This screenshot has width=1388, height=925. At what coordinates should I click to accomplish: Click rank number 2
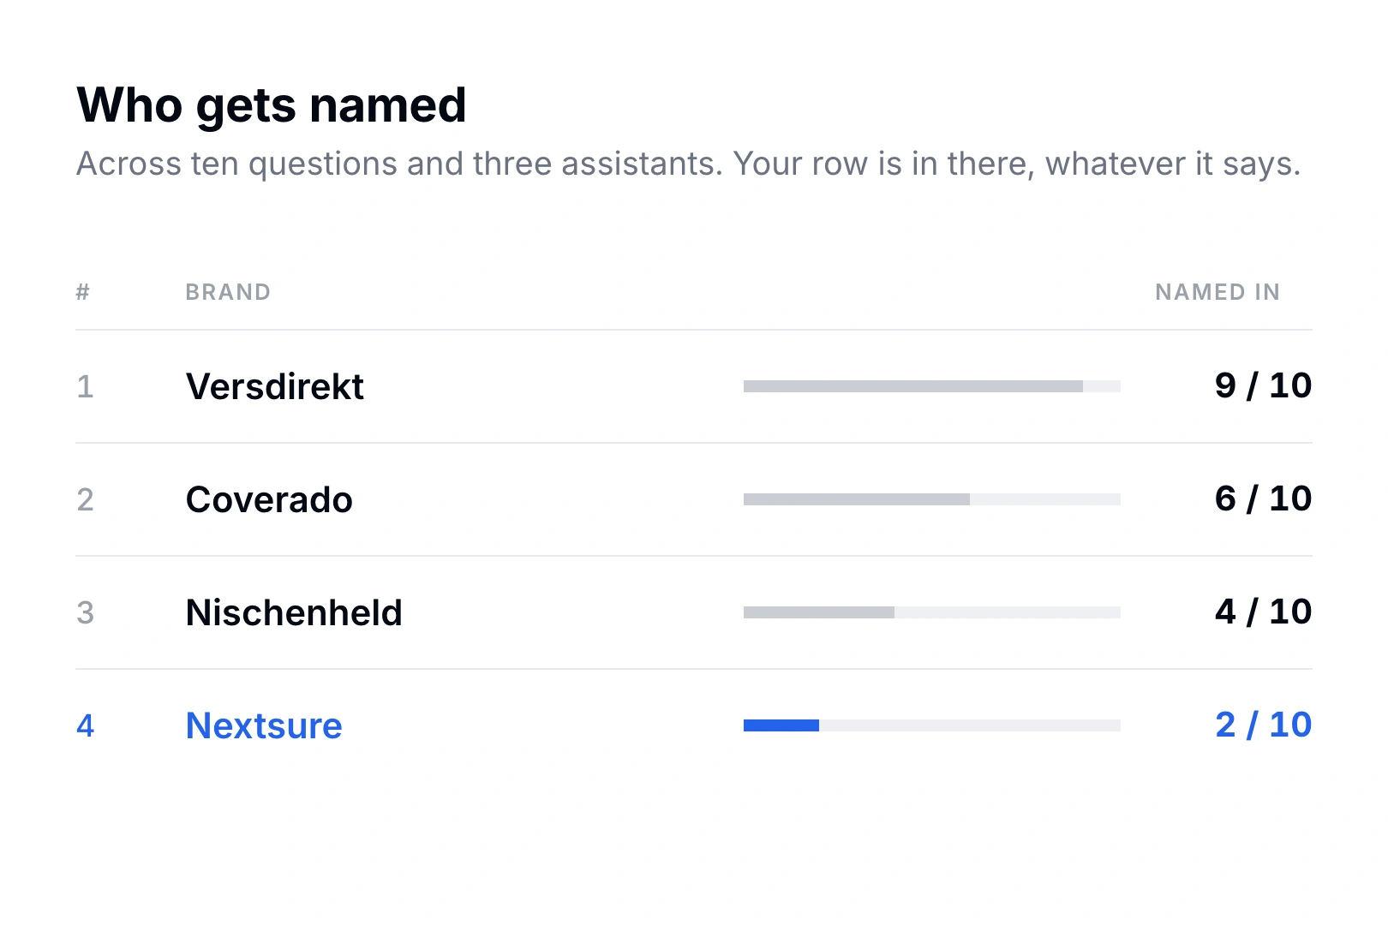pyautogui.click(x=85, y=499)
